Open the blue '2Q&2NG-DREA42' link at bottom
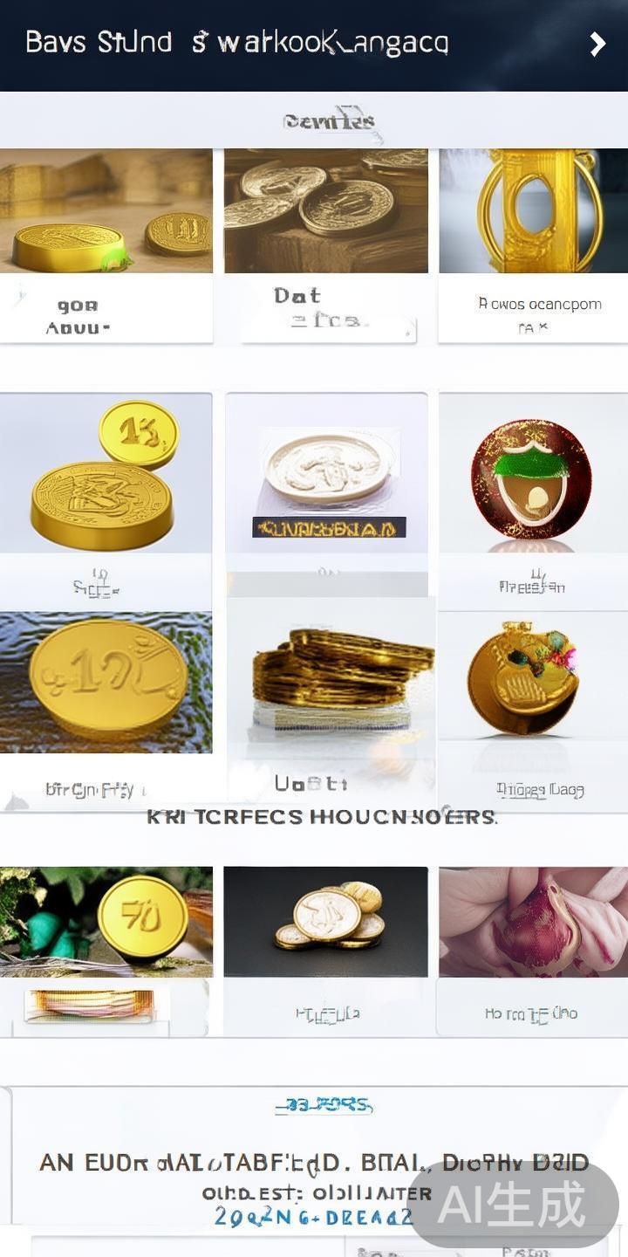Image resolution: width=628 pixels, height=1257 pixels. pyautogui.click(x=313, y=1216)
